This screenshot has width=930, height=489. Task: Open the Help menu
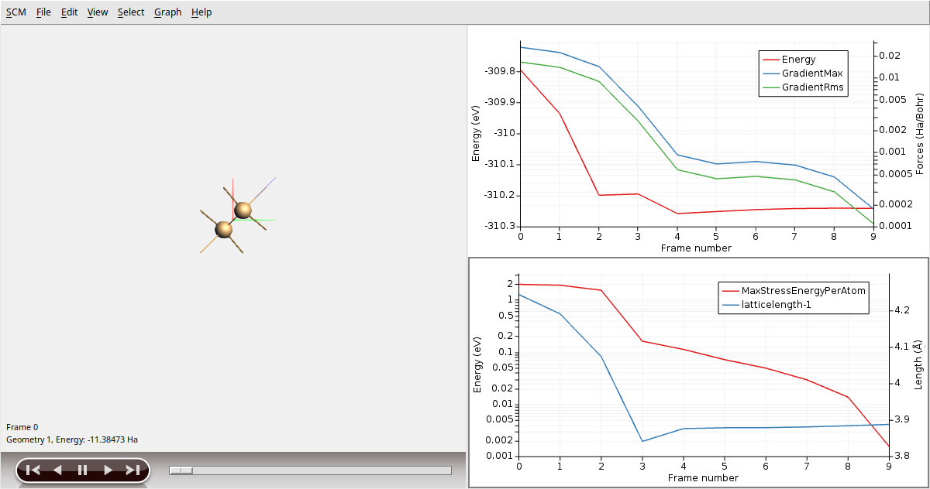[x=201, y=12]
